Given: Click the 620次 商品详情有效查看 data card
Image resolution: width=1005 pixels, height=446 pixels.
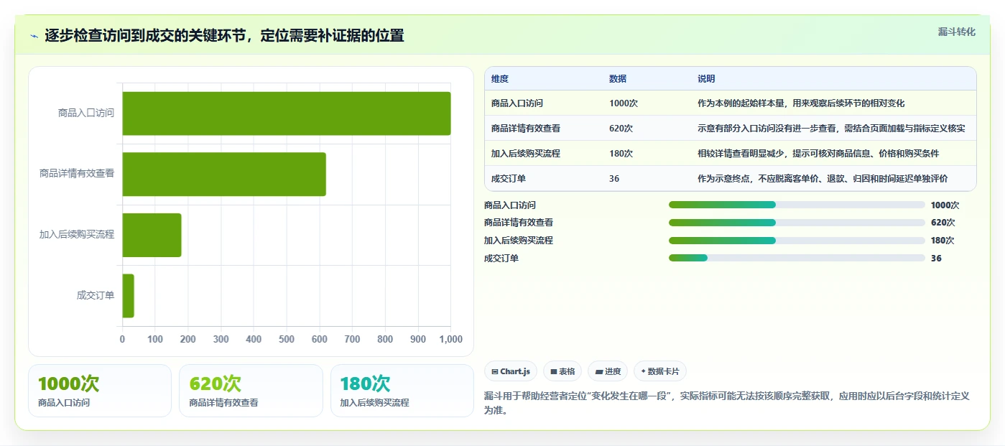Looking at the screenshot, I should (x=251, y=391).
